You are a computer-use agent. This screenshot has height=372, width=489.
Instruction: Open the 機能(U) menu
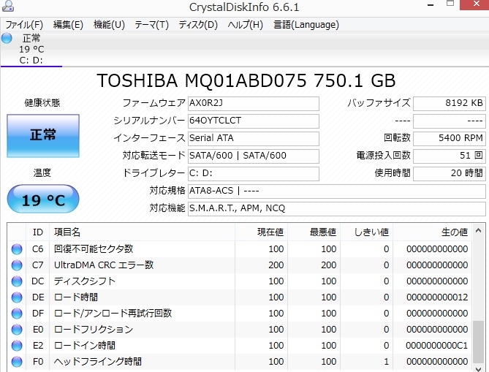[x=109, y=24]
